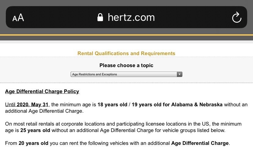The image size is (253, 155).
Task: Click the underlined 2020, May 31 date
Action: tap(33, 104)
